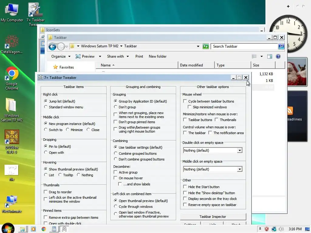This screenshot has width=311, height=233.
Task: Expand Windows Saturn TP M2 breadcrumb arrow
Action: (x=121, y=46)
